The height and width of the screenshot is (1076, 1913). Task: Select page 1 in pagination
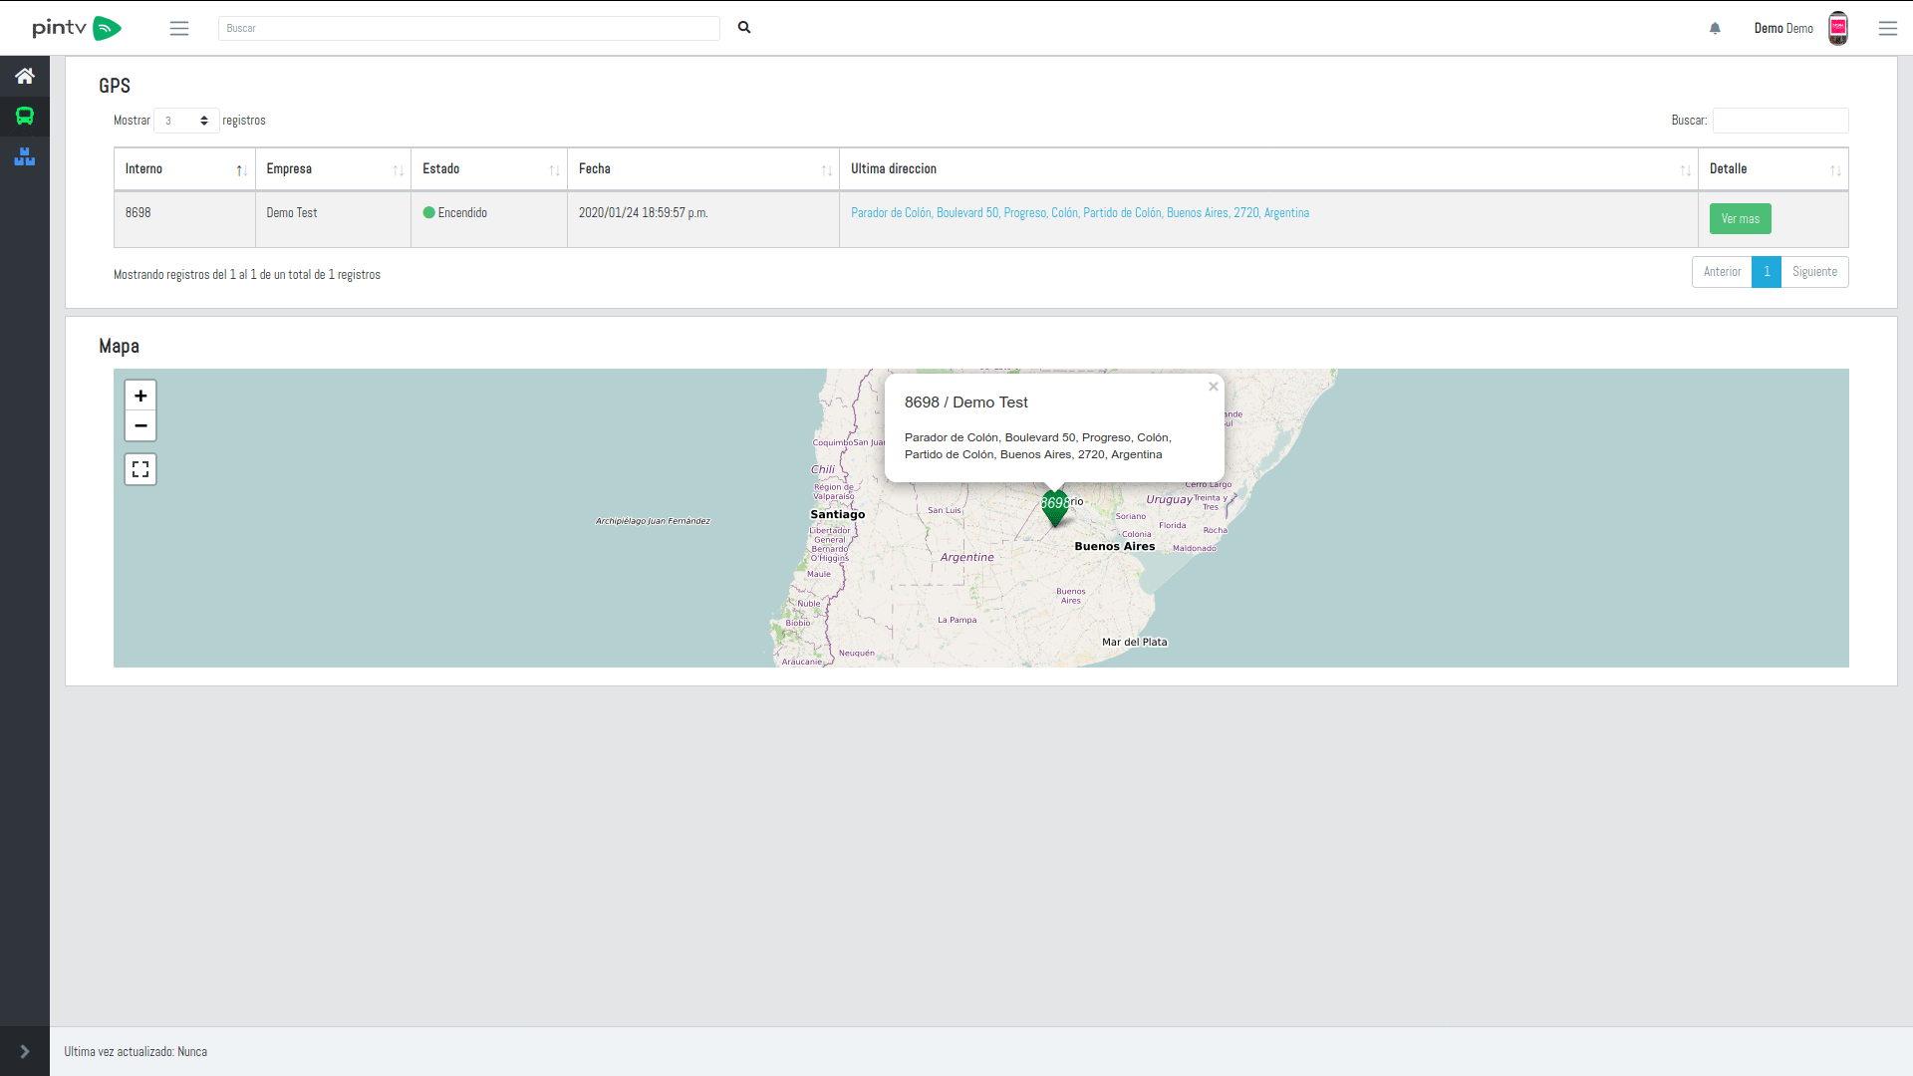pos(1766,272)
